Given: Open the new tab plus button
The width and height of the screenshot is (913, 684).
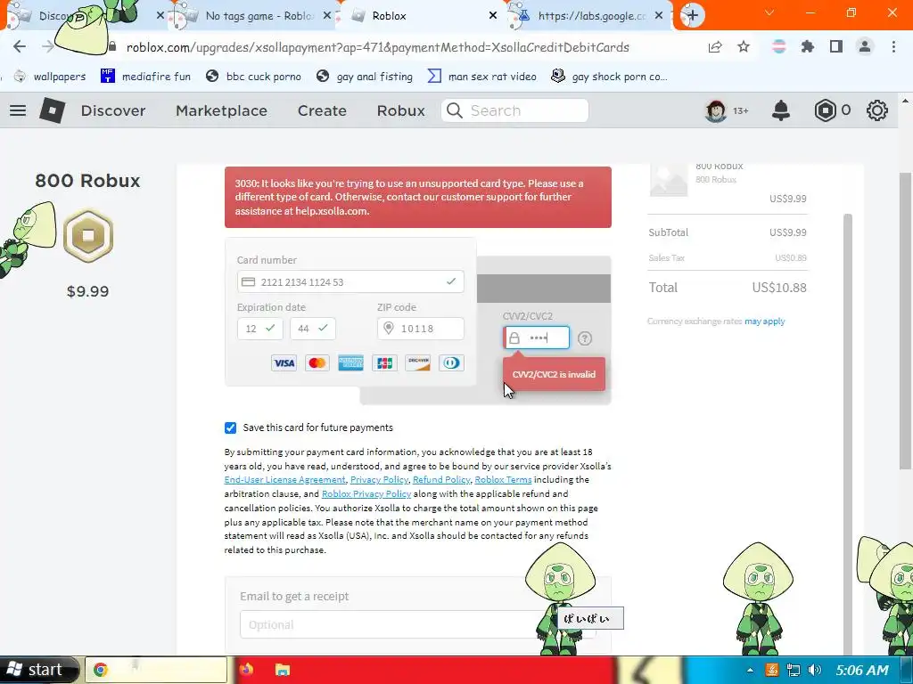Looking at the screenshot, I should (x=692, y=15).
